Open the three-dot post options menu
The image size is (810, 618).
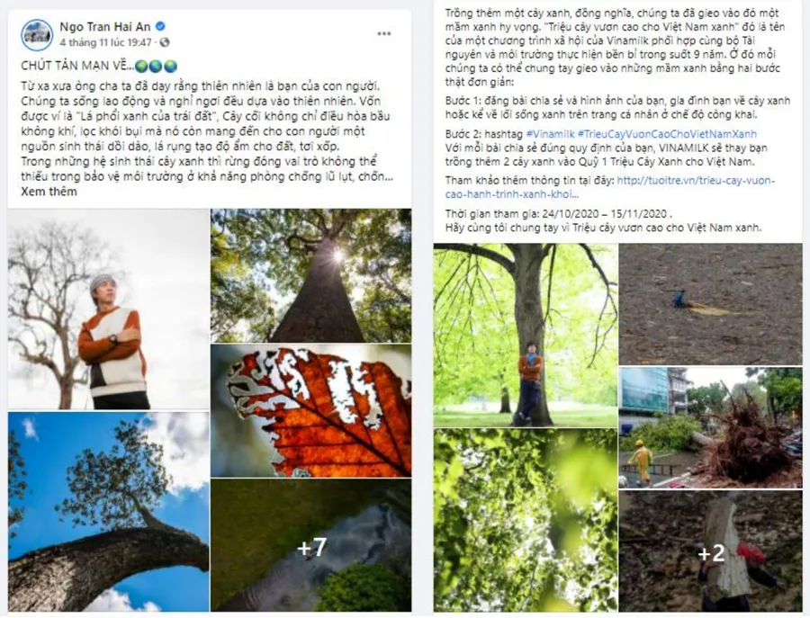point(383,33)
